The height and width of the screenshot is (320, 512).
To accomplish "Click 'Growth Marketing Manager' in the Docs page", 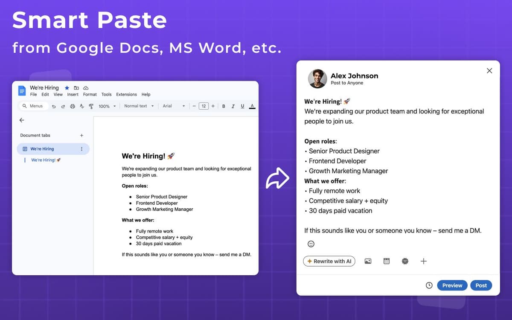I will point(165,209).
